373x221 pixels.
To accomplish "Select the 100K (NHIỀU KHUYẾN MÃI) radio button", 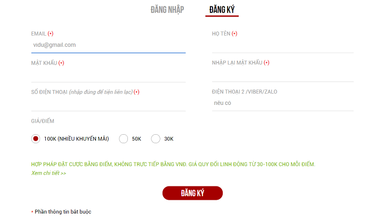I will 36,139.
